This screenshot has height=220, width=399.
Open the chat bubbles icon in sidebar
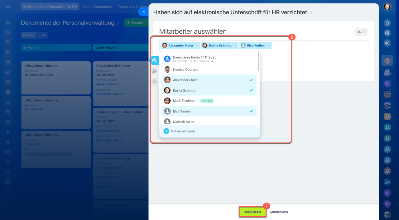[x=8, y=112]
